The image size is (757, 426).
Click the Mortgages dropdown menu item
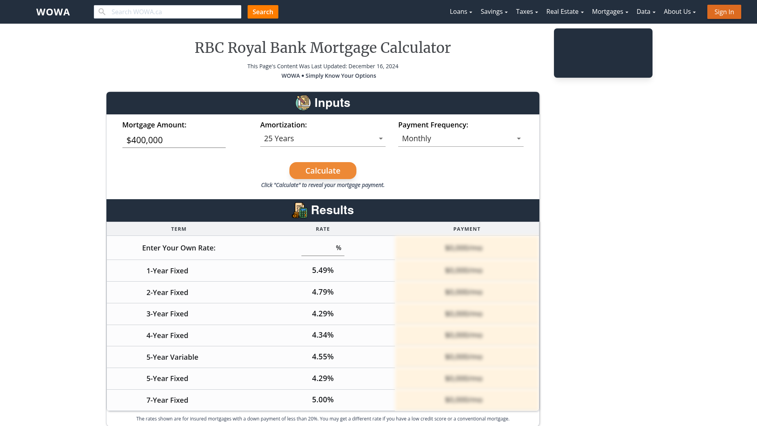point(610,11)
